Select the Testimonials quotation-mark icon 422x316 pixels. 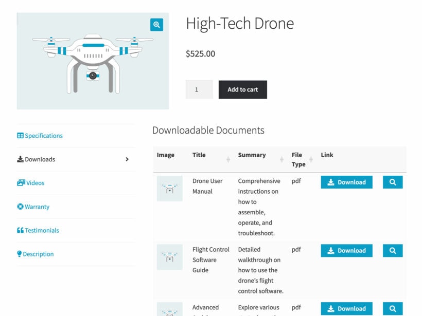[x=20, y=230]
